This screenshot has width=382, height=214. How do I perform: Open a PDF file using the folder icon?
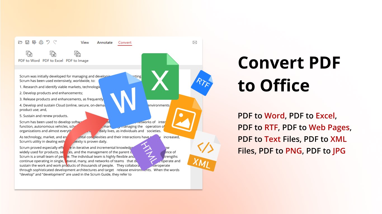click(x=20, y=42)
